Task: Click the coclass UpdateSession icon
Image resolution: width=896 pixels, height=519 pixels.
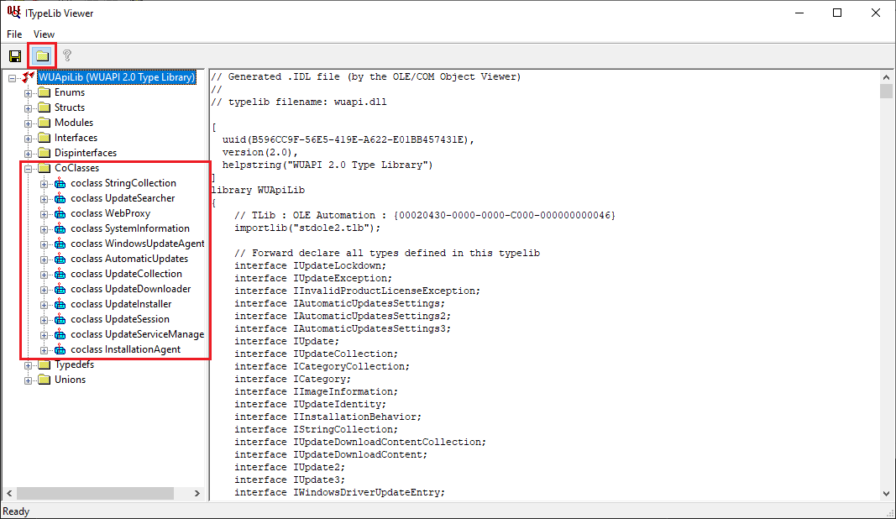Action: click(x=60, y=319)
